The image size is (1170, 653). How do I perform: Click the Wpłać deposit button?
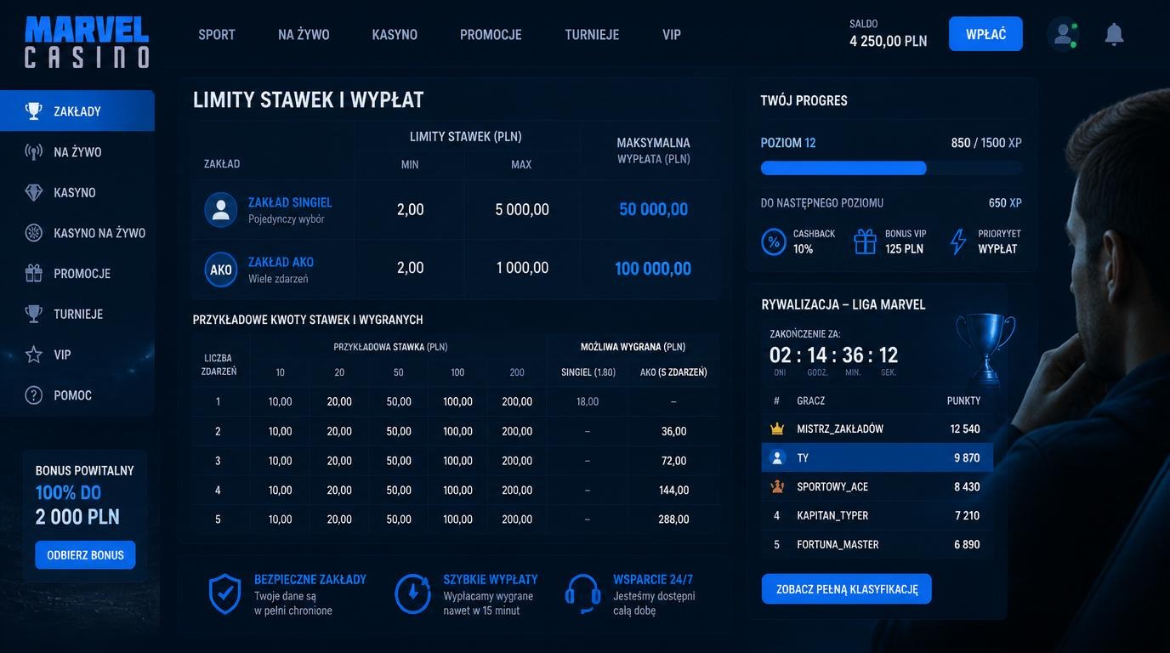pos(985,34)
